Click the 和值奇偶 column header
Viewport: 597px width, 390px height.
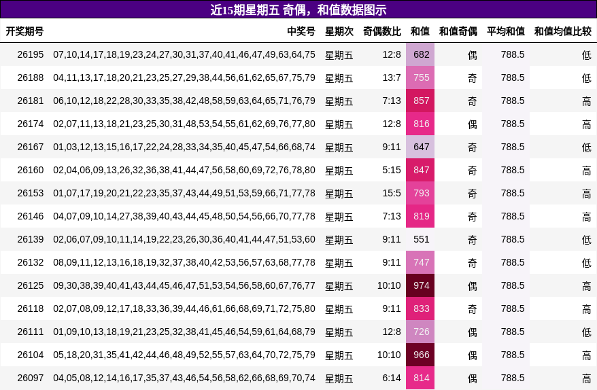[x=458, y=31]
